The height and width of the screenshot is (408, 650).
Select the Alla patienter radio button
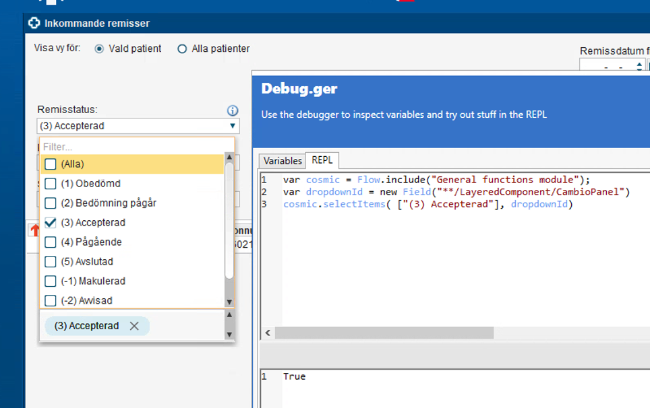pos(182,49)
